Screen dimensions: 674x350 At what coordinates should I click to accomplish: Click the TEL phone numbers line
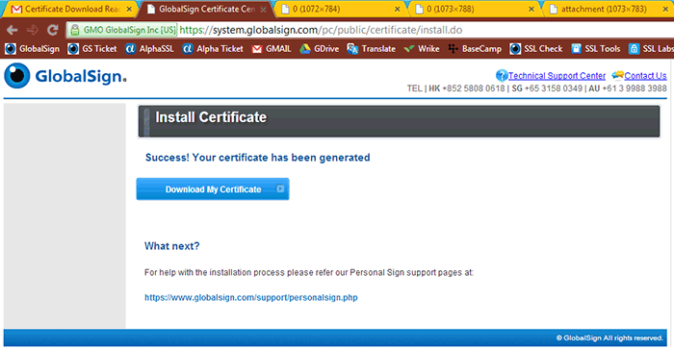tap(537, 88)
